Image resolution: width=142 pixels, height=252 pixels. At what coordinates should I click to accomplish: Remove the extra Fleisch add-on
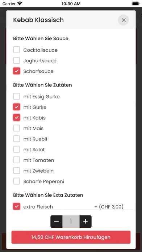(17, 206)
